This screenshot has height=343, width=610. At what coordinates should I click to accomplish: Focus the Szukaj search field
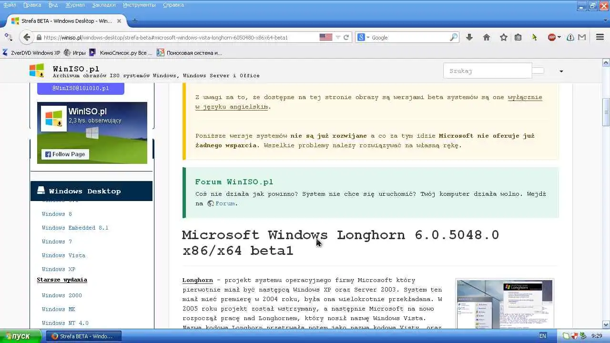[x=488, y=71]
